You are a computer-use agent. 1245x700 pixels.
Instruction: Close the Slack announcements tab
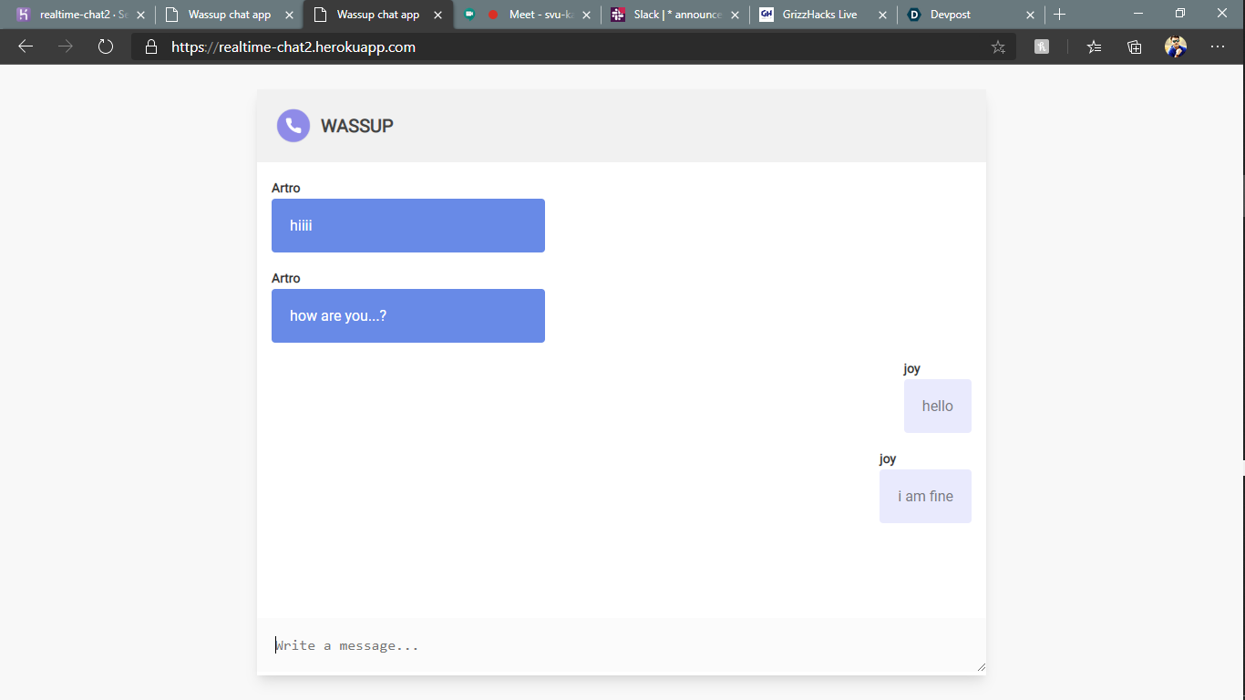735,15
